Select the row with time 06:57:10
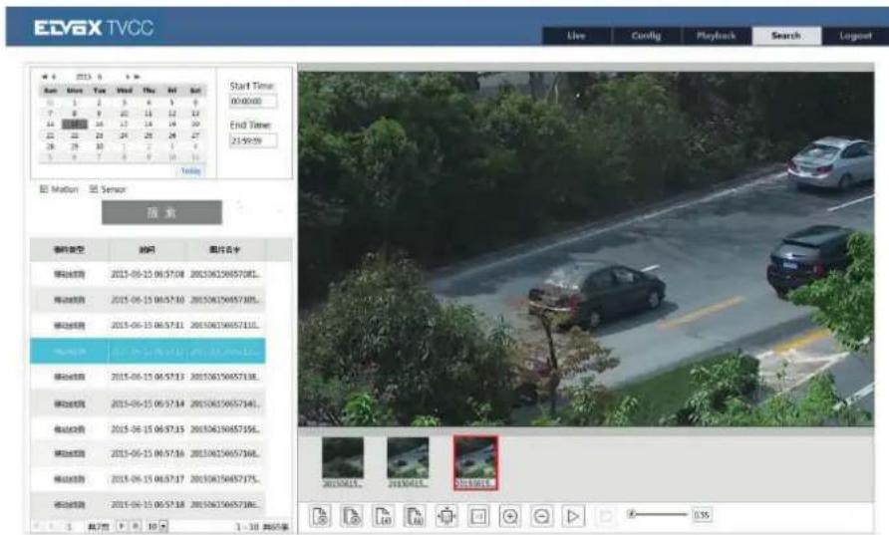 (148, 300)
